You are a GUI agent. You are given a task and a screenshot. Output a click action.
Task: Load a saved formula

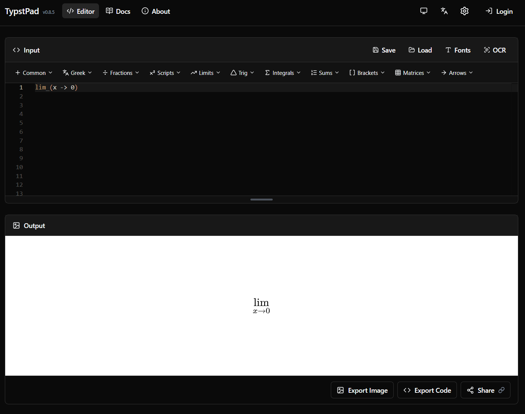tap(420, 50)
